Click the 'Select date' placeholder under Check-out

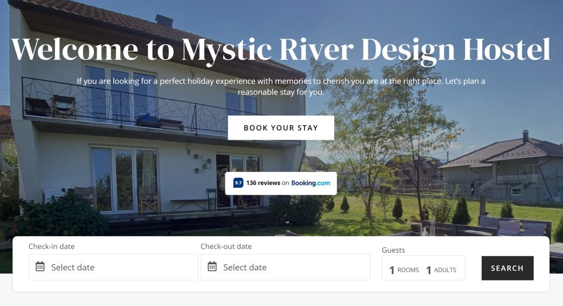[245, 267]
